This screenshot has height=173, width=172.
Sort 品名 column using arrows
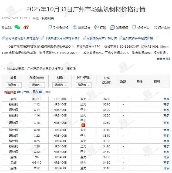tap(14, 81)
